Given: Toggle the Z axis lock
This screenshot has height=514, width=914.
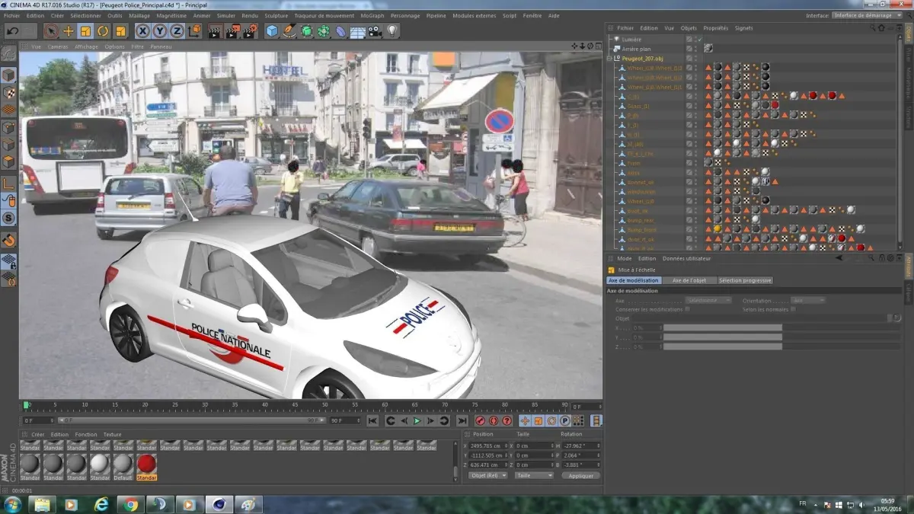Looking at the screenshot, I should click(x=177, y=31).
